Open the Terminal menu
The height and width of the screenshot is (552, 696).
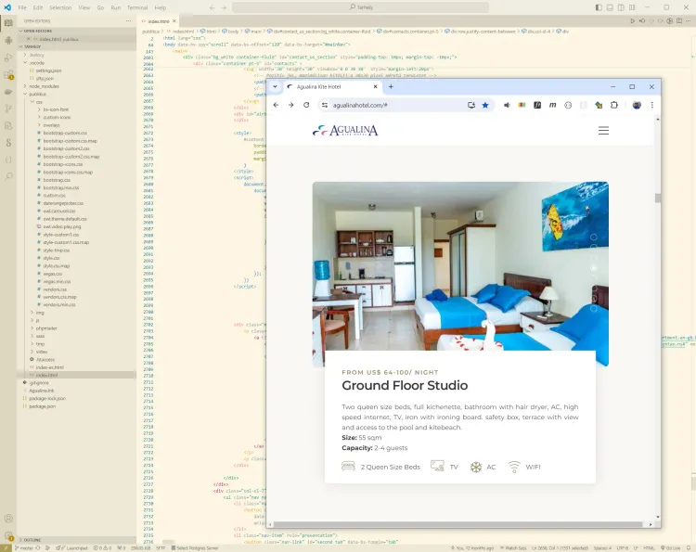[137, 7]
